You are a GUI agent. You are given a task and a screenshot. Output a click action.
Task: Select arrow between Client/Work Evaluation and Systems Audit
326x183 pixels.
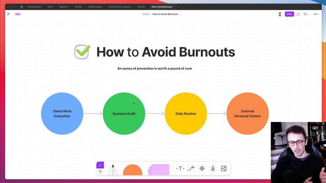click(93, 113)
